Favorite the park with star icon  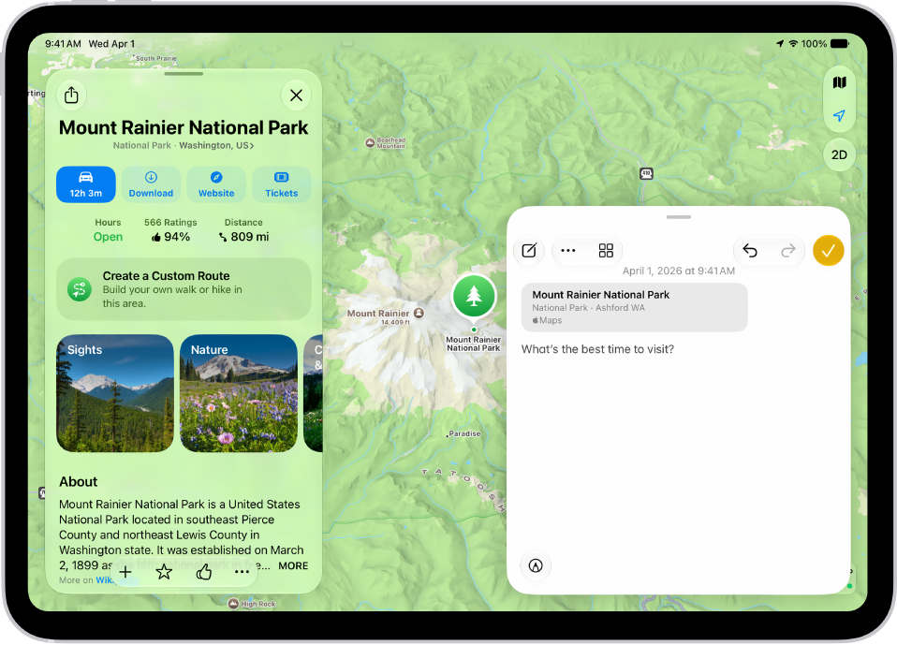click(164, 571)
